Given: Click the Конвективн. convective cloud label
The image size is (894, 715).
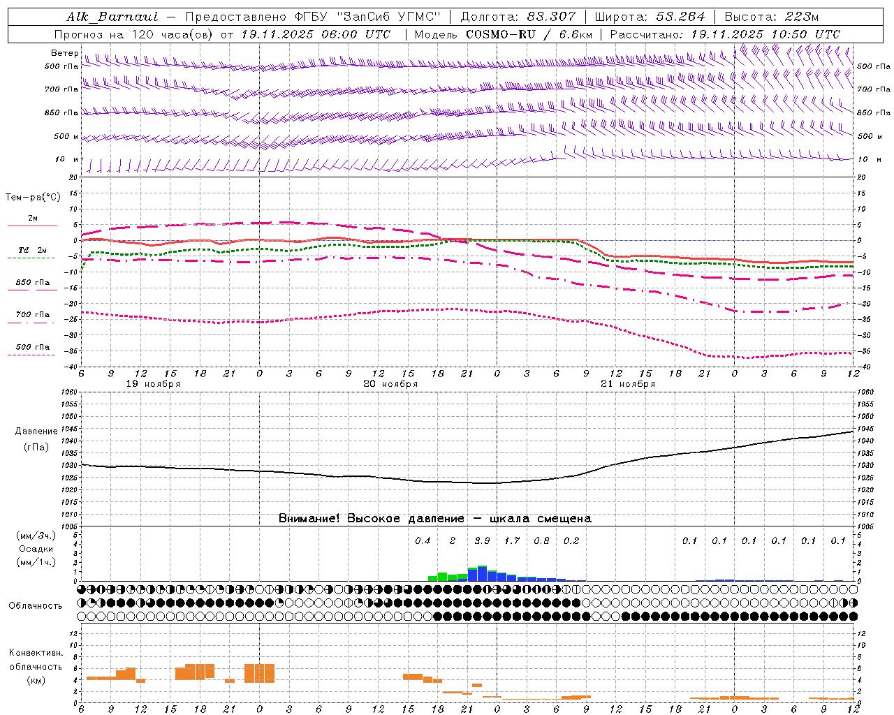Looking at the screenshot, I should tap(36, 654).
